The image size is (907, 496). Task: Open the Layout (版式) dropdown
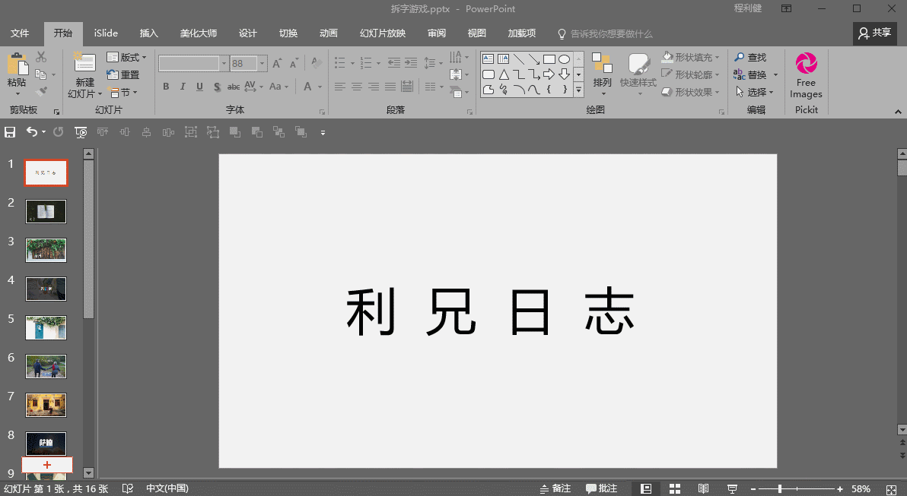point(126,57)
